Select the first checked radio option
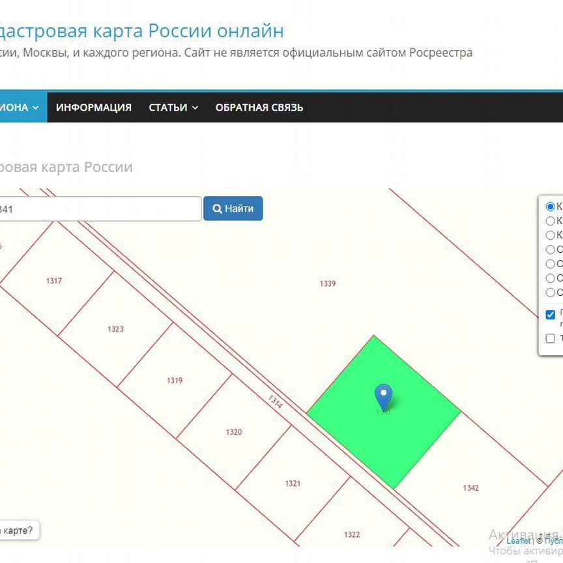This screenshot has height=563, width=563. (551, 207)
